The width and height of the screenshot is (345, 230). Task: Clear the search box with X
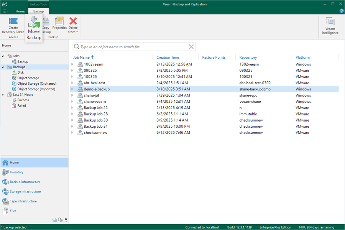[x=191, y=47]
